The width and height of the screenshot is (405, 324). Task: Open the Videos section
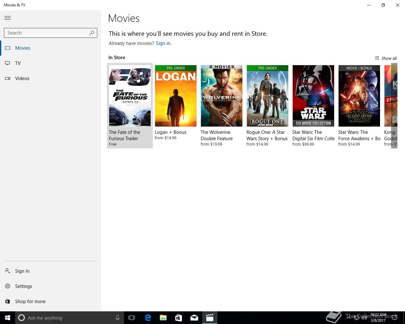point(51,78)
